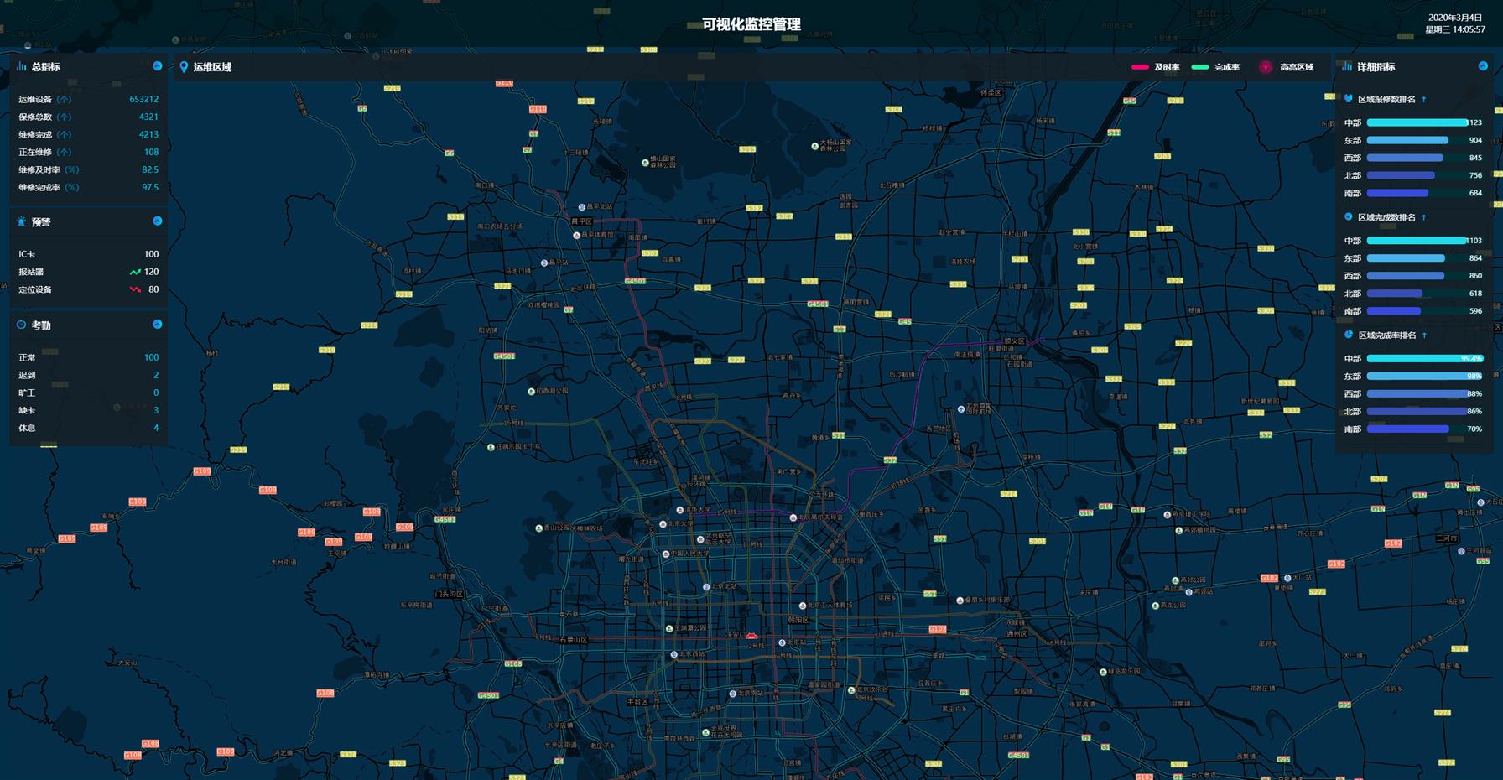
Task: Click the time 星期三 14:05:57
Action: [x=1455, y=29]
